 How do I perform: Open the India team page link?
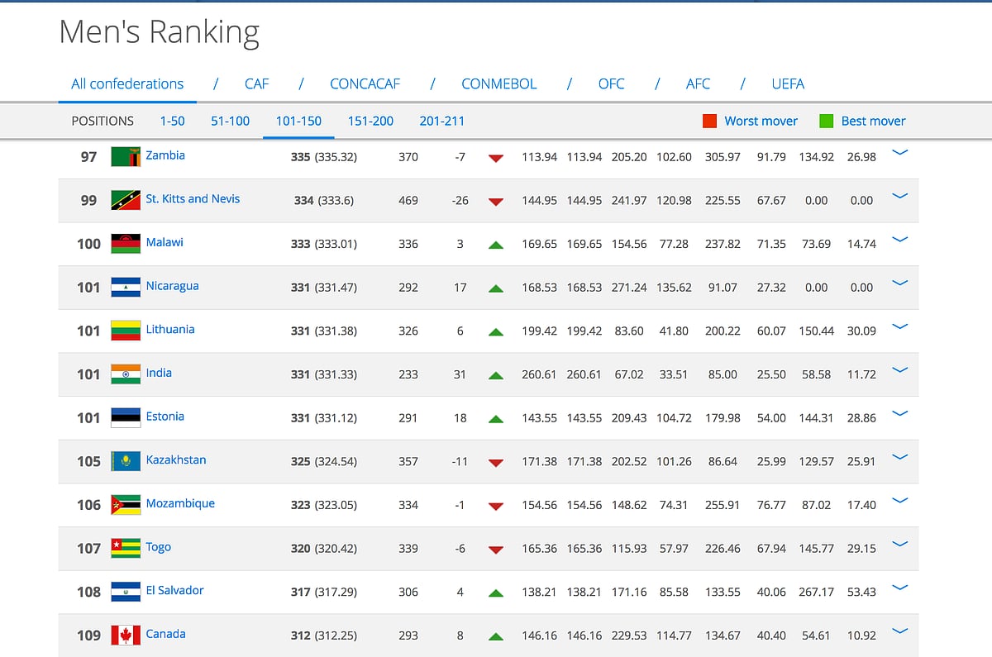[157, 373]
